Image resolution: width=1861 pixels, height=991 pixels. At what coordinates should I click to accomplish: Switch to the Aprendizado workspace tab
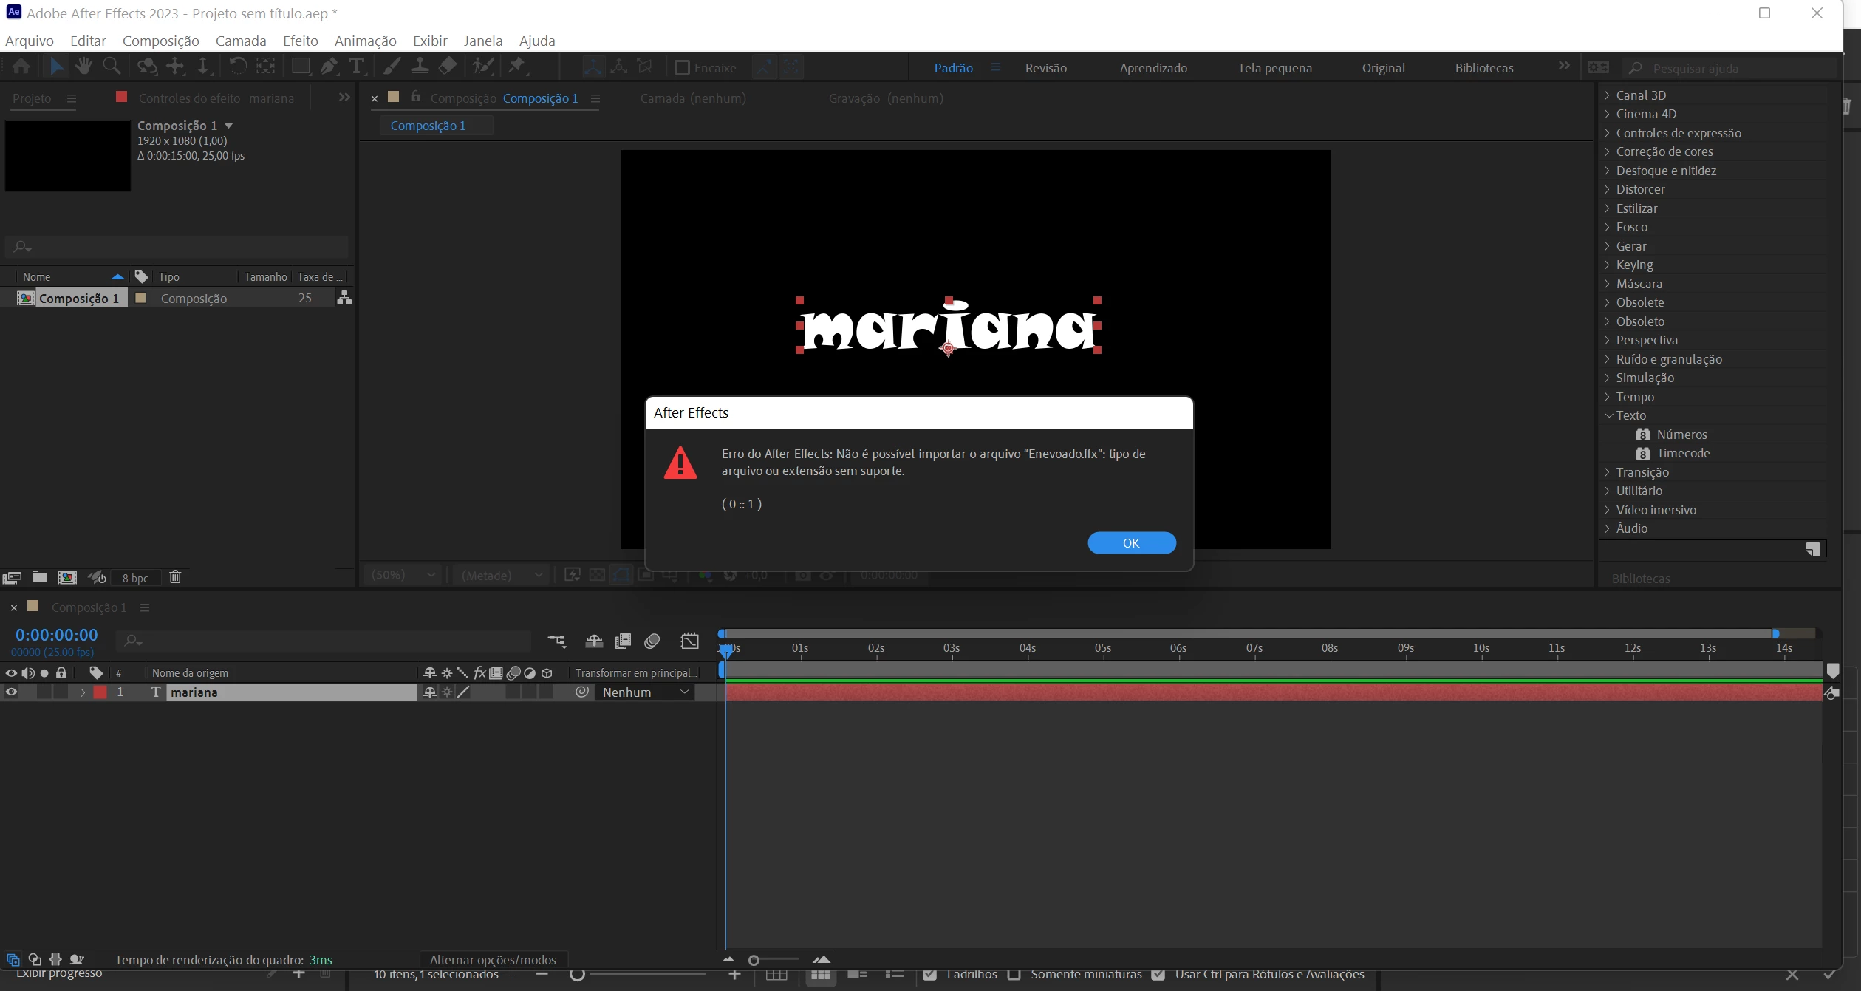click(x=1153, y=68)
